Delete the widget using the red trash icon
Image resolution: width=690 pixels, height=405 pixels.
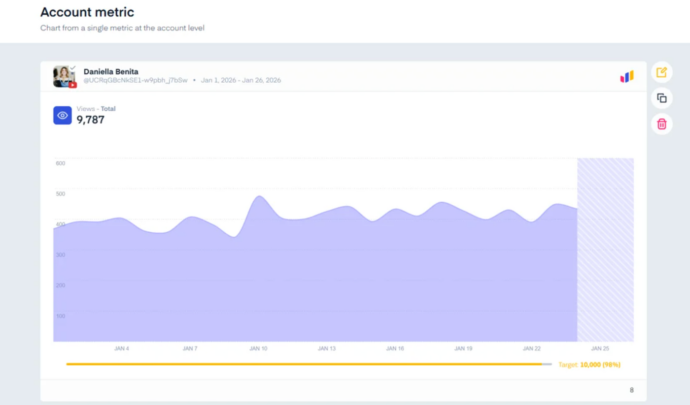(661, 124)
